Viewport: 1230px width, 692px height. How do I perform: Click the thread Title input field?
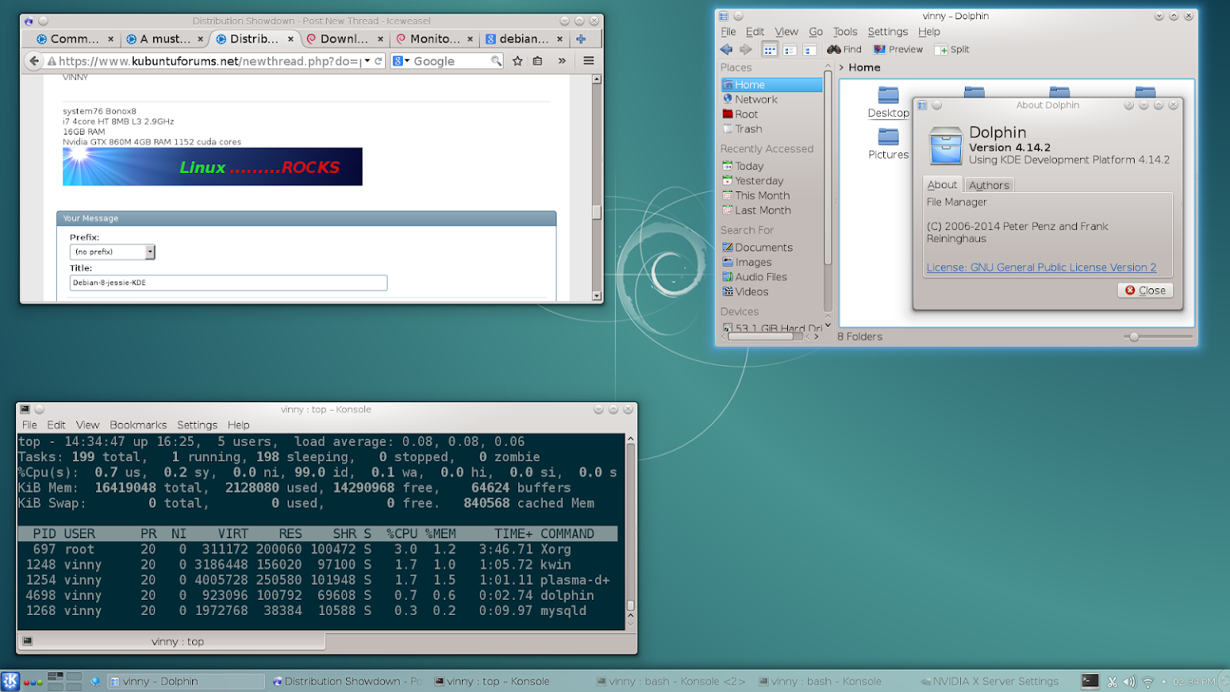pos(228,283)
